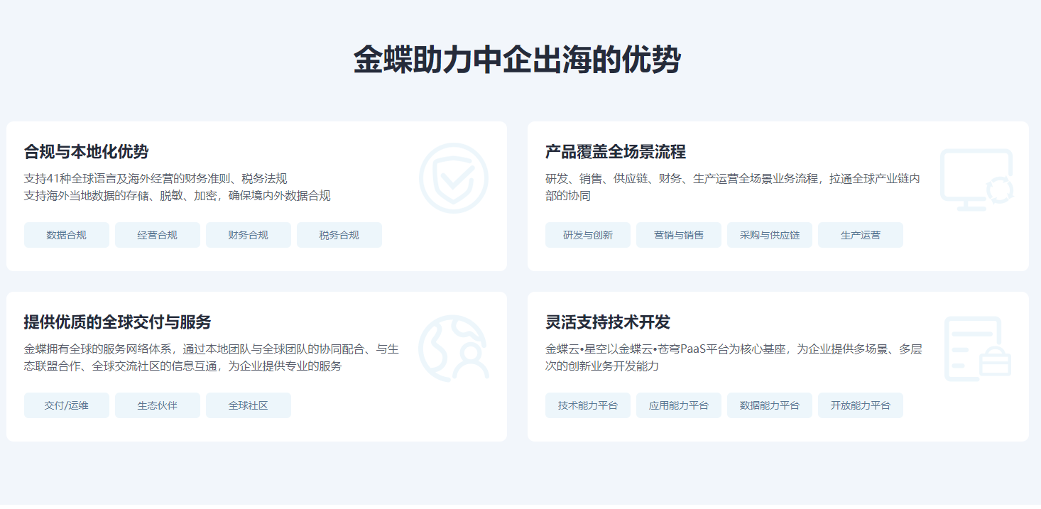Click the page title 金蝶助力中企出海的优势
Screen dimensions: 1041x509
click(518, 60)
